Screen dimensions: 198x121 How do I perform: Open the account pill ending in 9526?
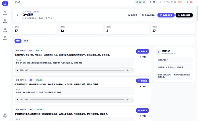171,2
